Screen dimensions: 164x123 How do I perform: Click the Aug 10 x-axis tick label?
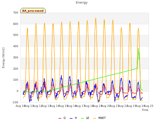(20, 106)
